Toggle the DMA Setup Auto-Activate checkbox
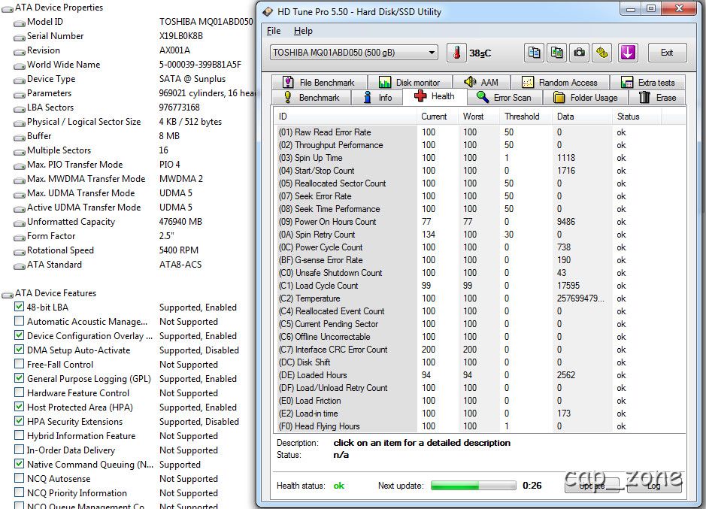Viewport: 706px width, 509px height. pos(19,350)
